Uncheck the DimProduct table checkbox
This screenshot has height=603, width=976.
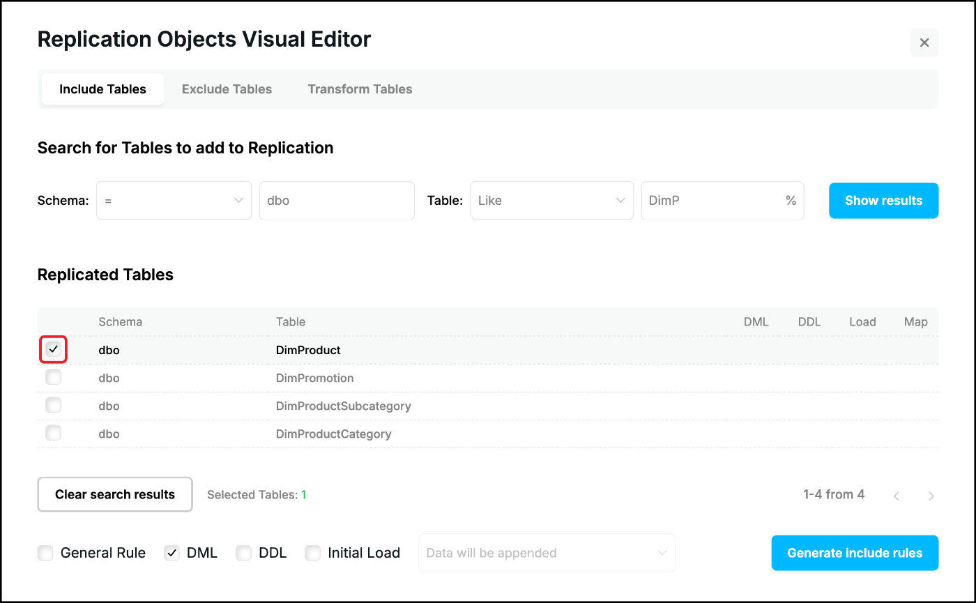click(x=53, y=349)
